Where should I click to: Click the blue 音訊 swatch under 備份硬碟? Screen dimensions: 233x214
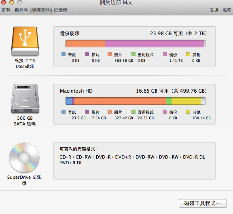(64, 54)
